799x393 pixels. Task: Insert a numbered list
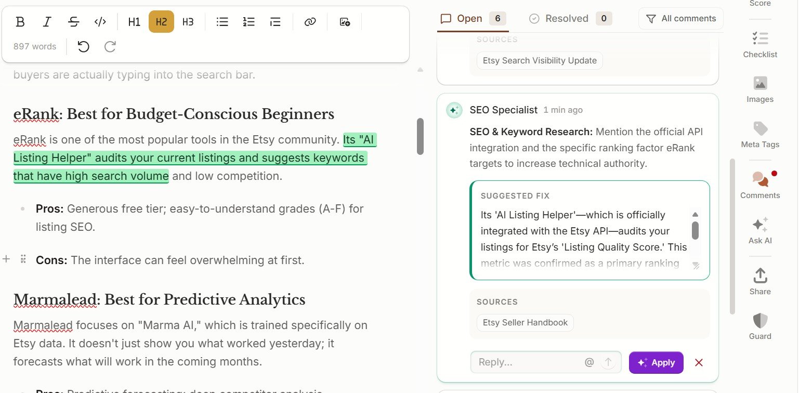[x=249, y=22]
